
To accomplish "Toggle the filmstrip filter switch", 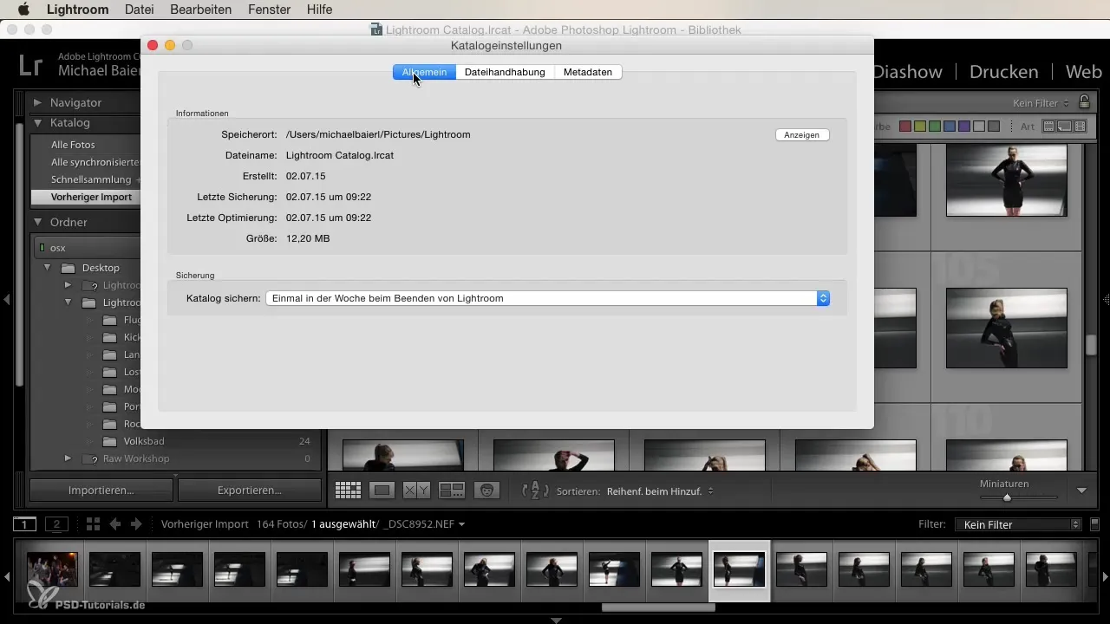I will point(1095,524).
